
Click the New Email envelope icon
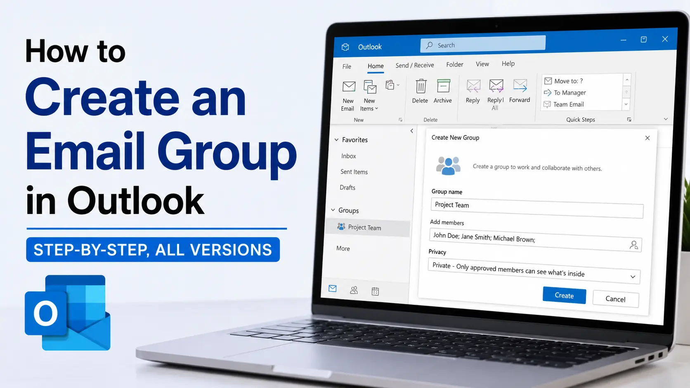(x=349, y=87)
